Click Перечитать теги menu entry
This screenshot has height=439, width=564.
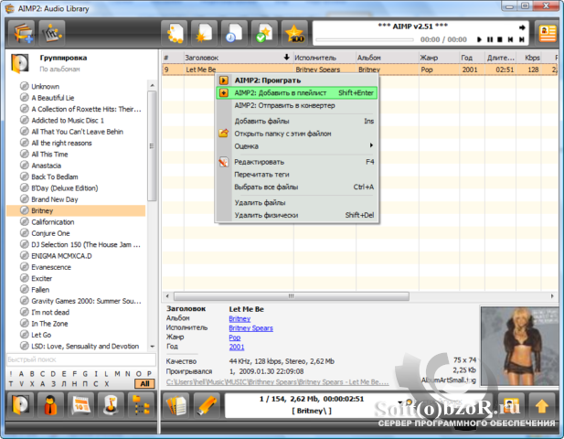(x=297, y=175)
